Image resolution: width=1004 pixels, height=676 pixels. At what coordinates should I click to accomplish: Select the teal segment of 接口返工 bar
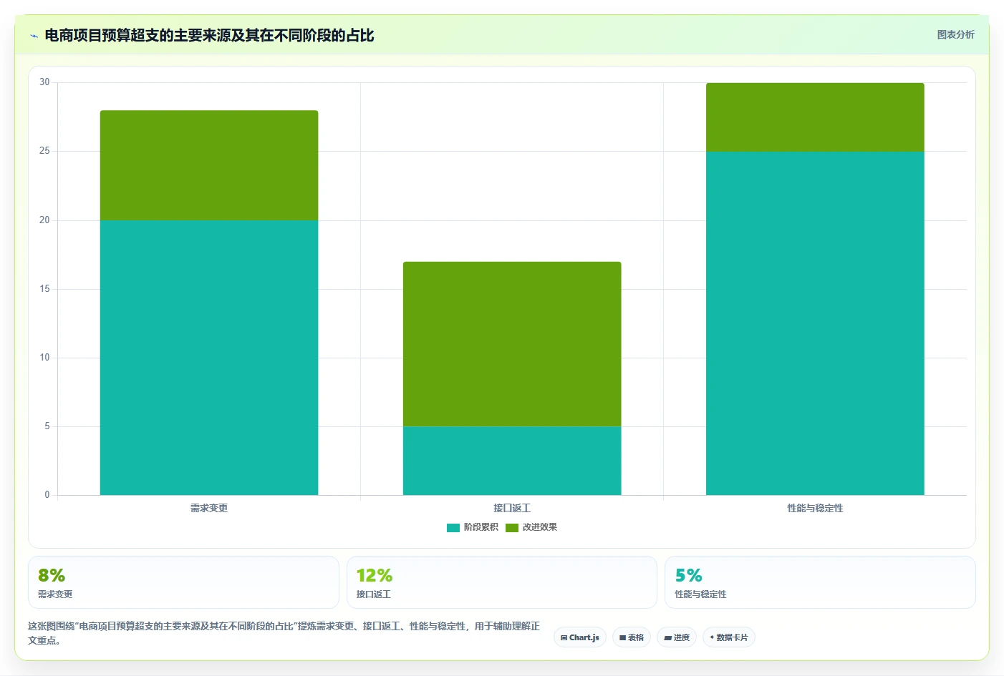512,461
